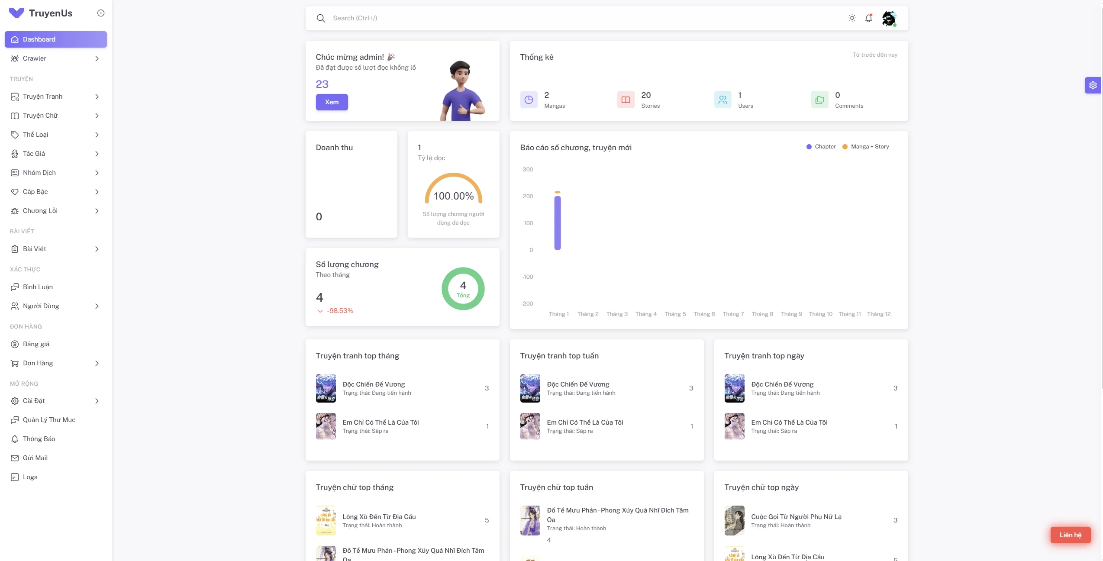Viewport: 1103px width, 561px height.
Task: Expand the Người Dùng section
Action: (x=55, y=306)
